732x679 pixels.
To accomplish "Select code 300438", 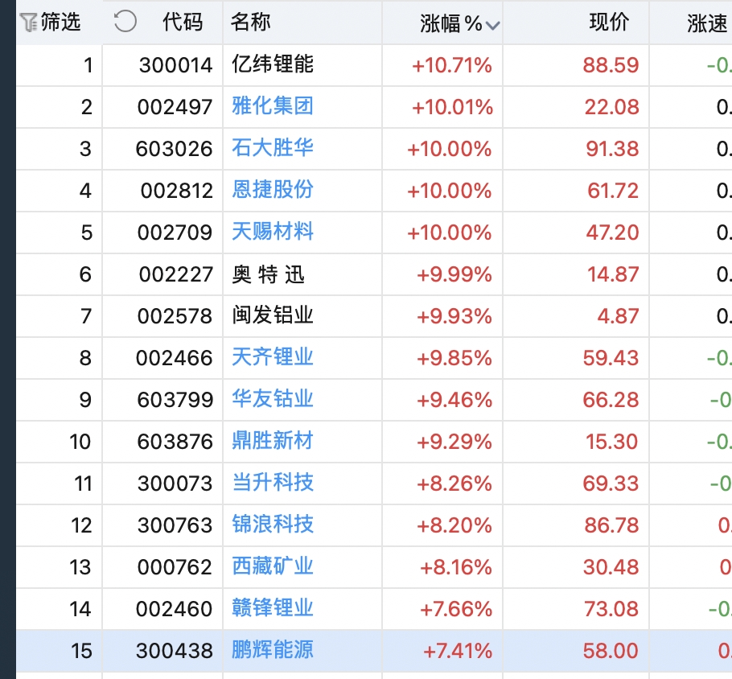I will 174,652.
